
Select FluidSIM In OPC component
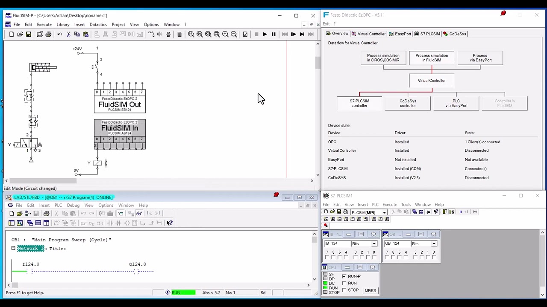pos(120,134)
